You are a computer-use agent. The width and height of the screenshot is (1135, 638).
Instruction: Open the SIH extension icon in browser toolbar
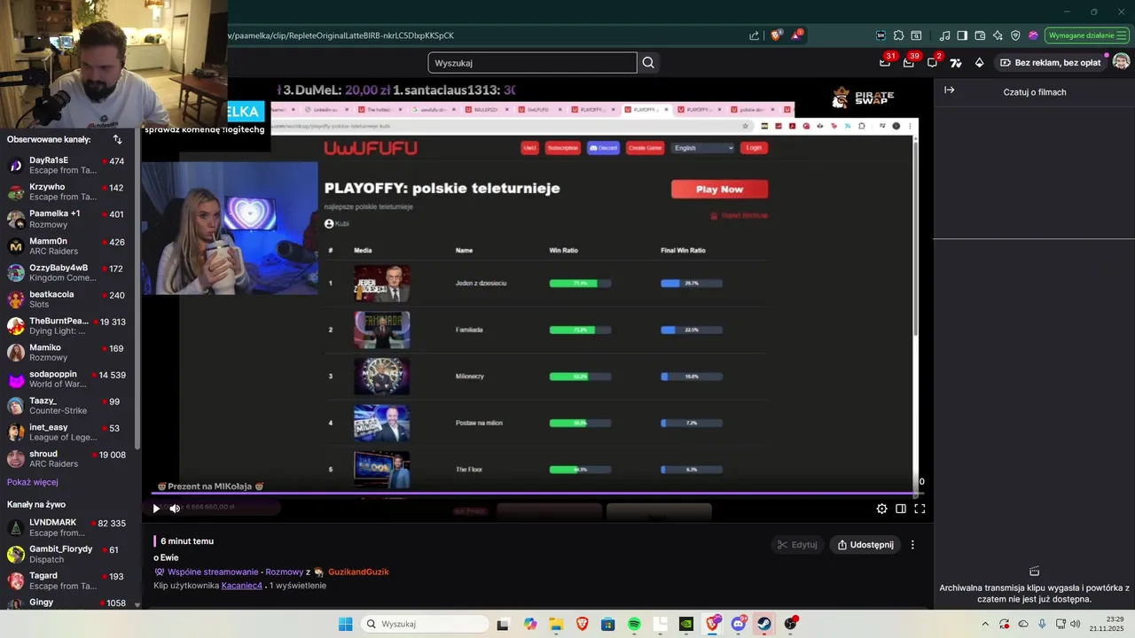(881, 35)
